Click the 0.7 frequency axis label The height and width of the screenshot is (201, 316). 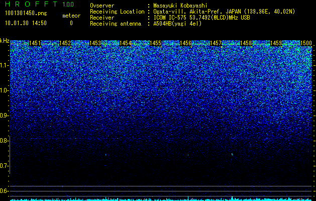pos(4,166)
